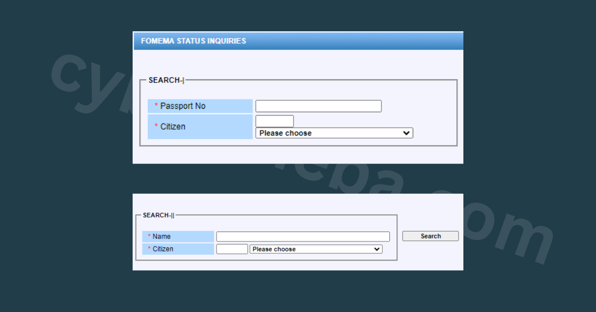Click the red asterisk beside SEARCH-II Citizen
The width and height of the screenshot is (596, 312).
pos(149,249)
